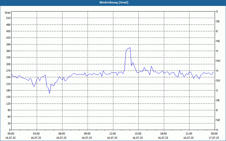Click the 12:00 time label on x-axis
This screenshot has height=141, width=226.
point(113,134)
